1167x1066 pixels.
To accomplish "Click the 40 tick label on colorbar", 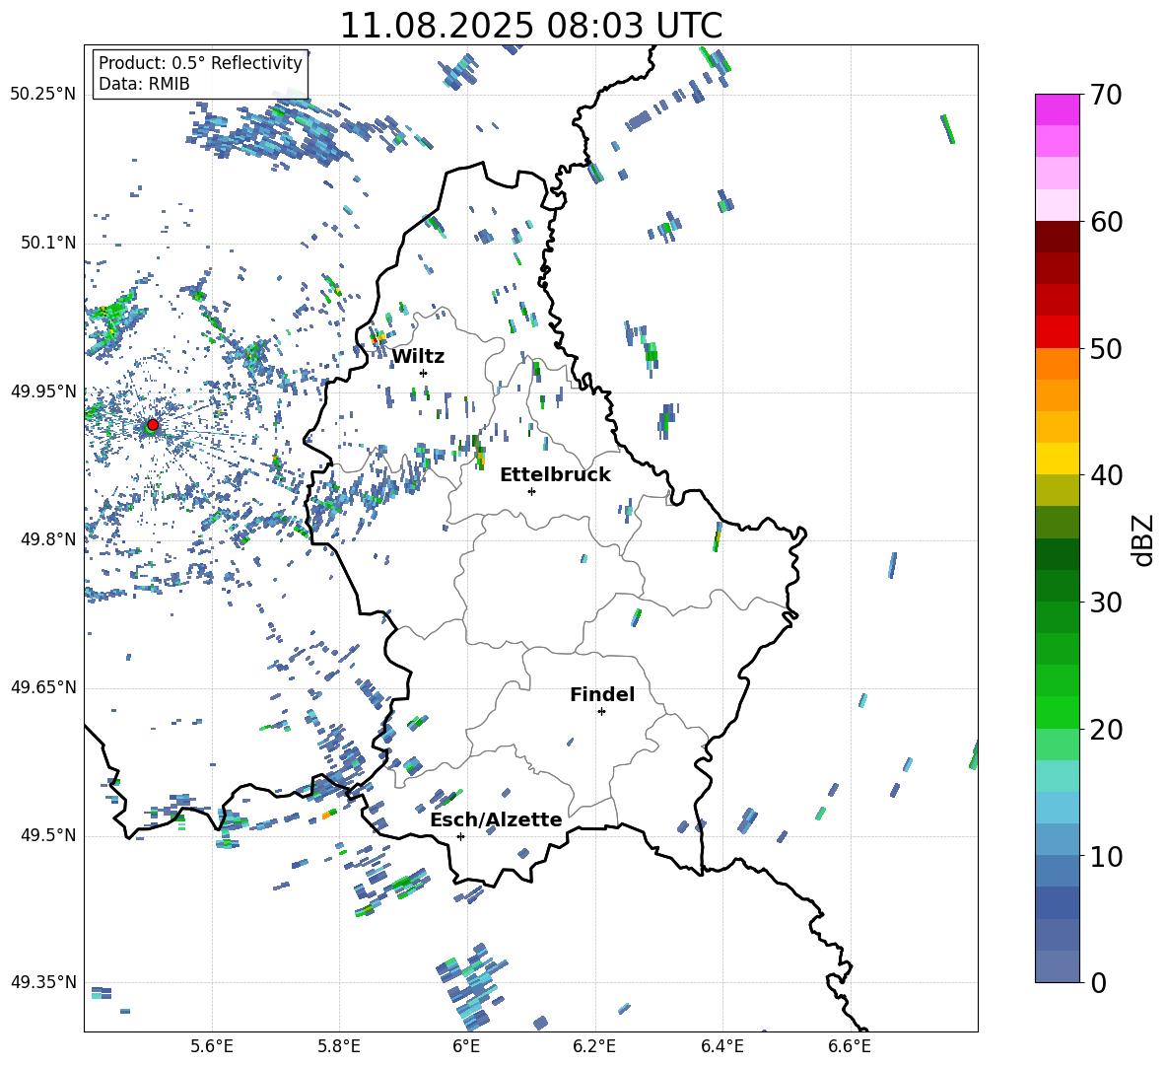I will (x=1106, y=475).
